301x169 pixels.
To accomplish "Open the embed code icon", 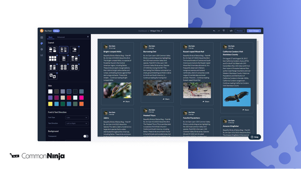I will click(231, 31).
